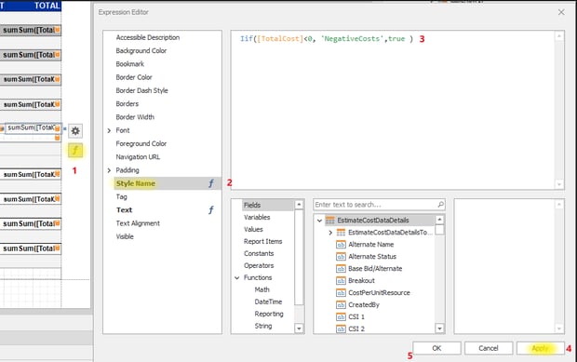The image size is (577, 362).
Task: Click the EstimateCostDataDetails table icon
Action: click(x=330, y=220)
